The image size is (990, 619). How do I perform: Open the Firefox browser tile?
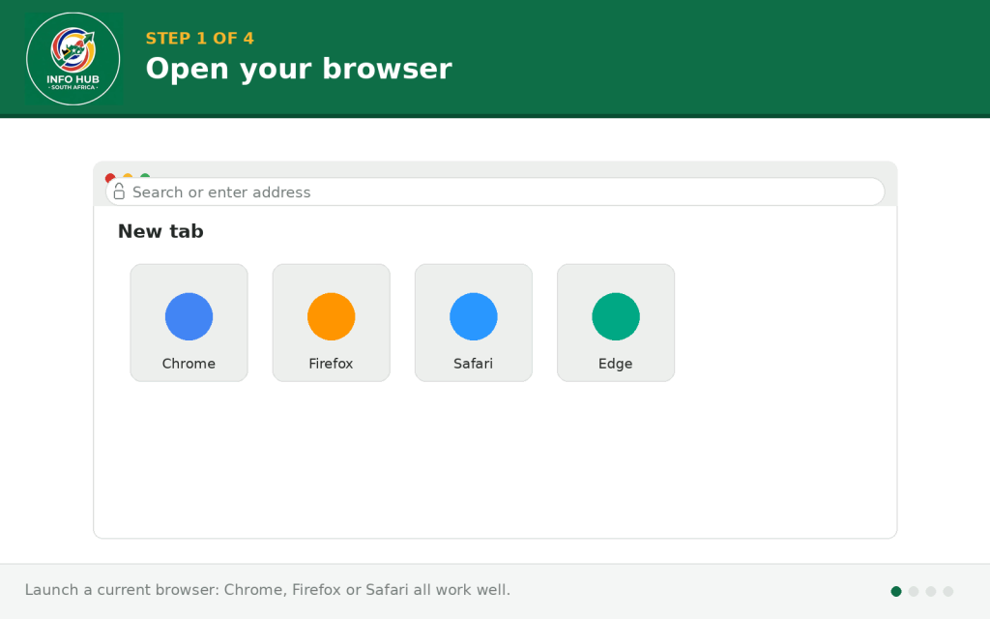tap(331, 323)
